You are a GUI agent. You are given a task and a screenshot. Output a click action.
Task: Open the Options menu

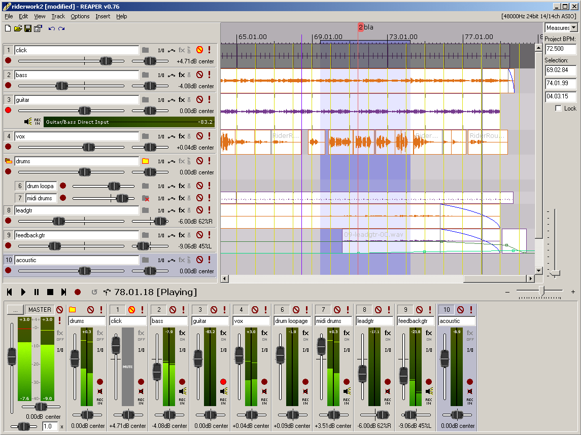(80, 16)
